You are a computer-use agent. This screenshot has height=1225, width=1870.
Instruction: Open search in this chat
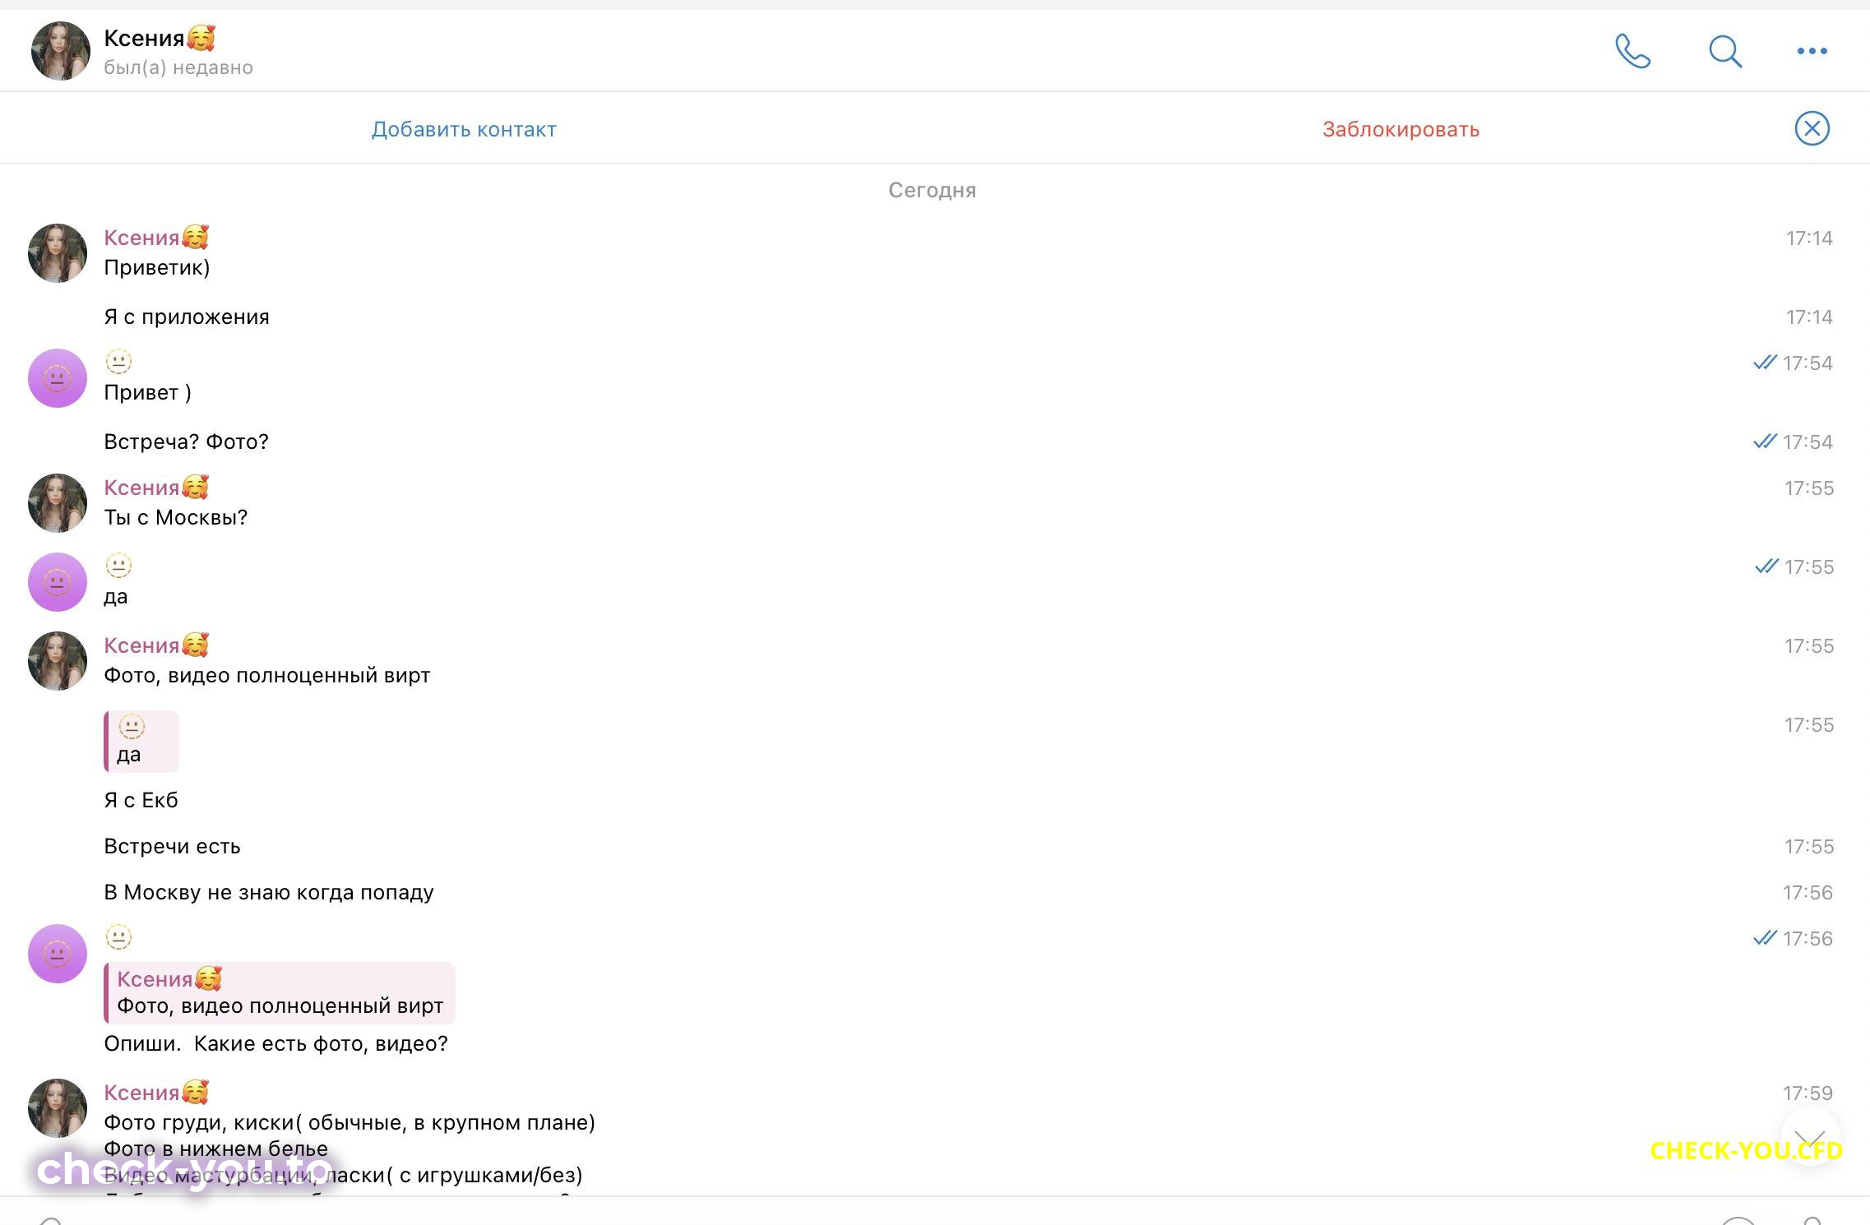[x=1724, y=51]
